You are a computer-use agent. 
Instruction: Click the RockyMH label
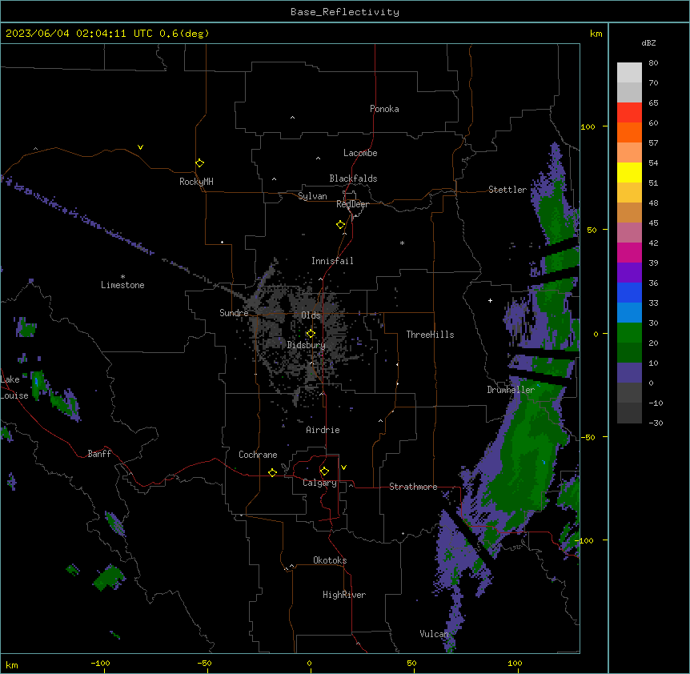(x=196, y=182)
